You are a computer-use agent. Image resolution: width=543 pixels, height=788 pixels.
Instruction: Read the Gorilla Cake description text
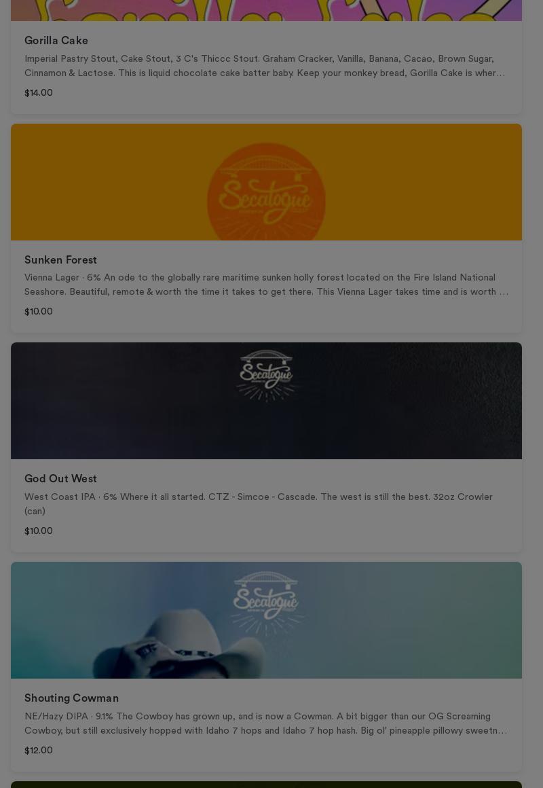click(x=265, y=66)
